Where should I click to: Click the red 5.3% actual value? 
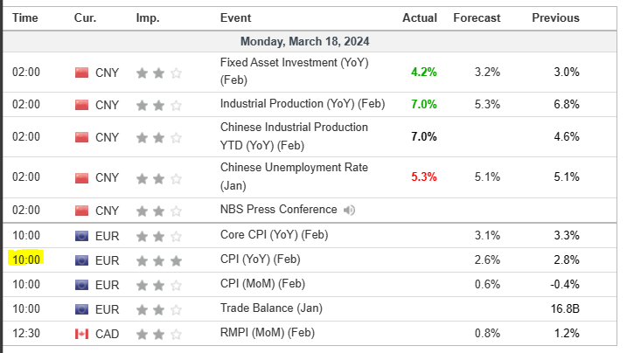[x=423, y=177]
